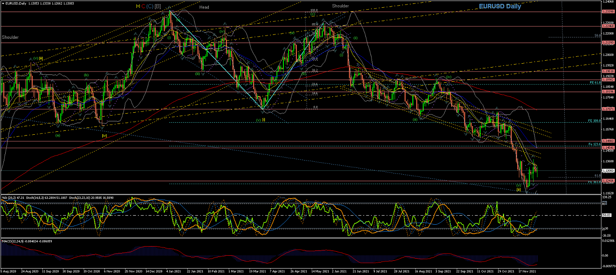Click the 1.22460 price level tag
The height and width of the screenshot is (275, 616).
[608, 26]
